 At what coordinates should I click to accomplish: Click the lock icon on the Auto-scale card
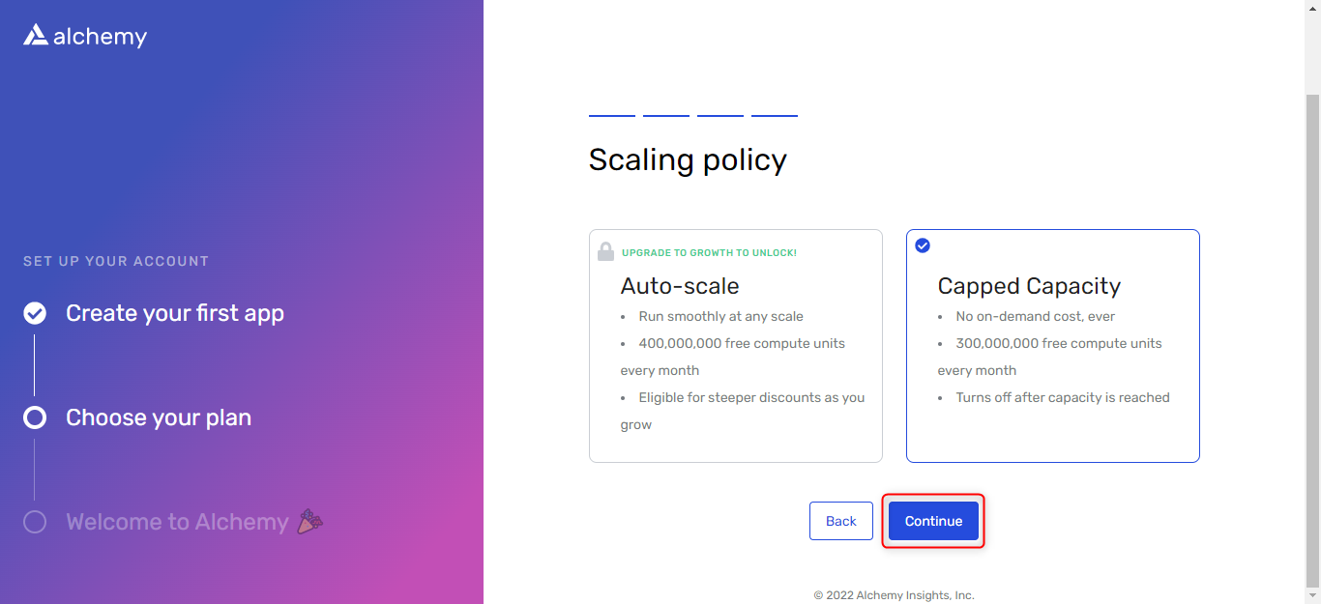[605, 252]
